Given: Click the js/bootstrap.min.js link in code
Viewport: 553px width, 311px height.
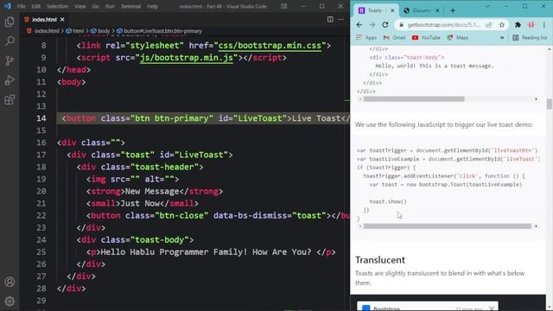Looking at the screenshot, I should (x=187, y=58).
